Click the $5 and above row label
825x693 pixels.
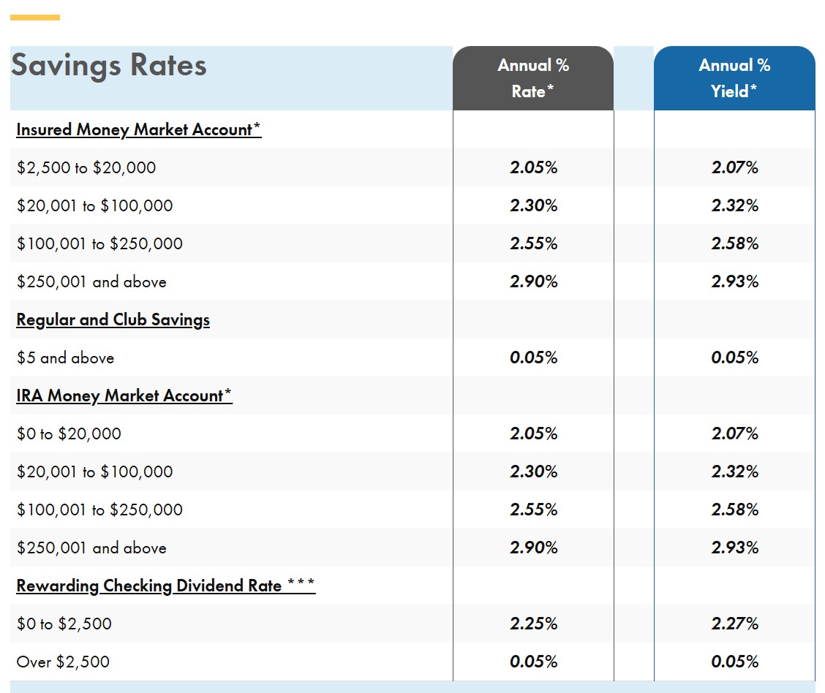pyautogui.click(x=65, y=358)
